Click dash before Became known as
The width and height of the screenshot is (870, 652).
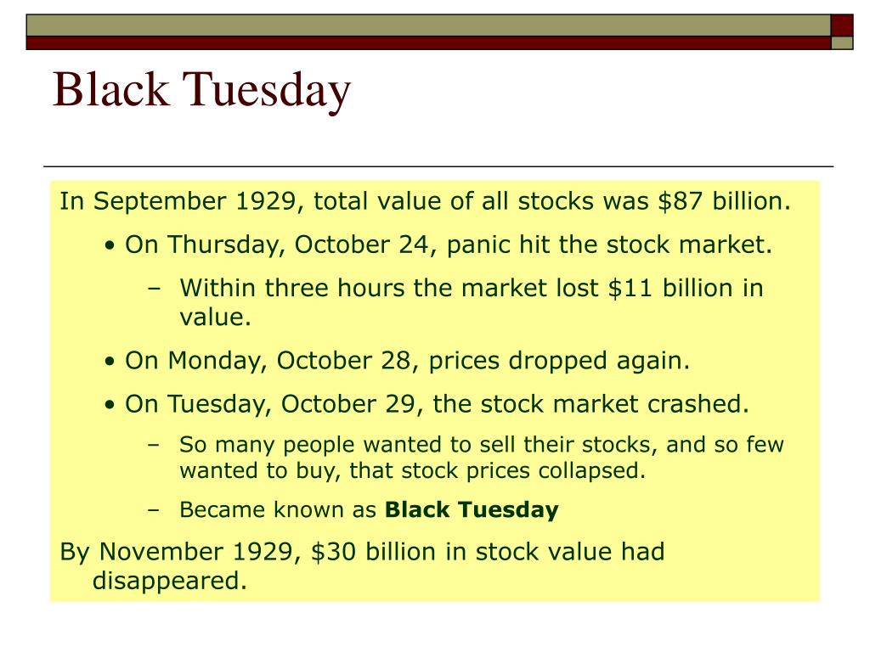[x=154, y=510]
